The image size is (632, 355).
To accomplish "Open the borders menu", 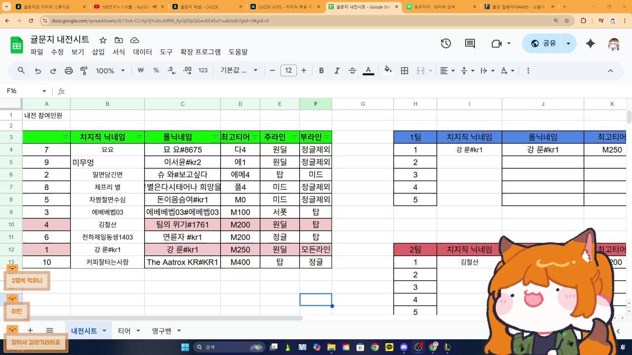I will pyautogui.click(x=404, y=71).
